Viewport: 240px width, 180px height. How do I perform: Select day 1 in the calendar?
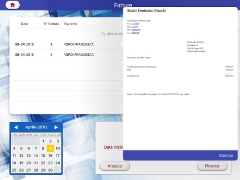[x=43, y=141]
